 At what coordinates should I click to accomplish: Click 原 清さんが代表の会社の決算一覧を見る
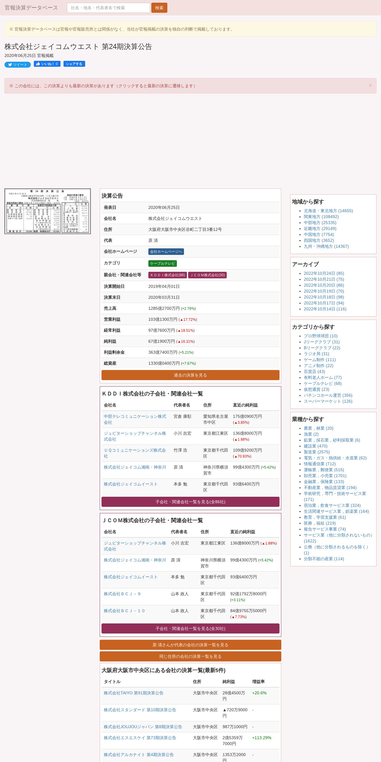click(x=190, y=645)
